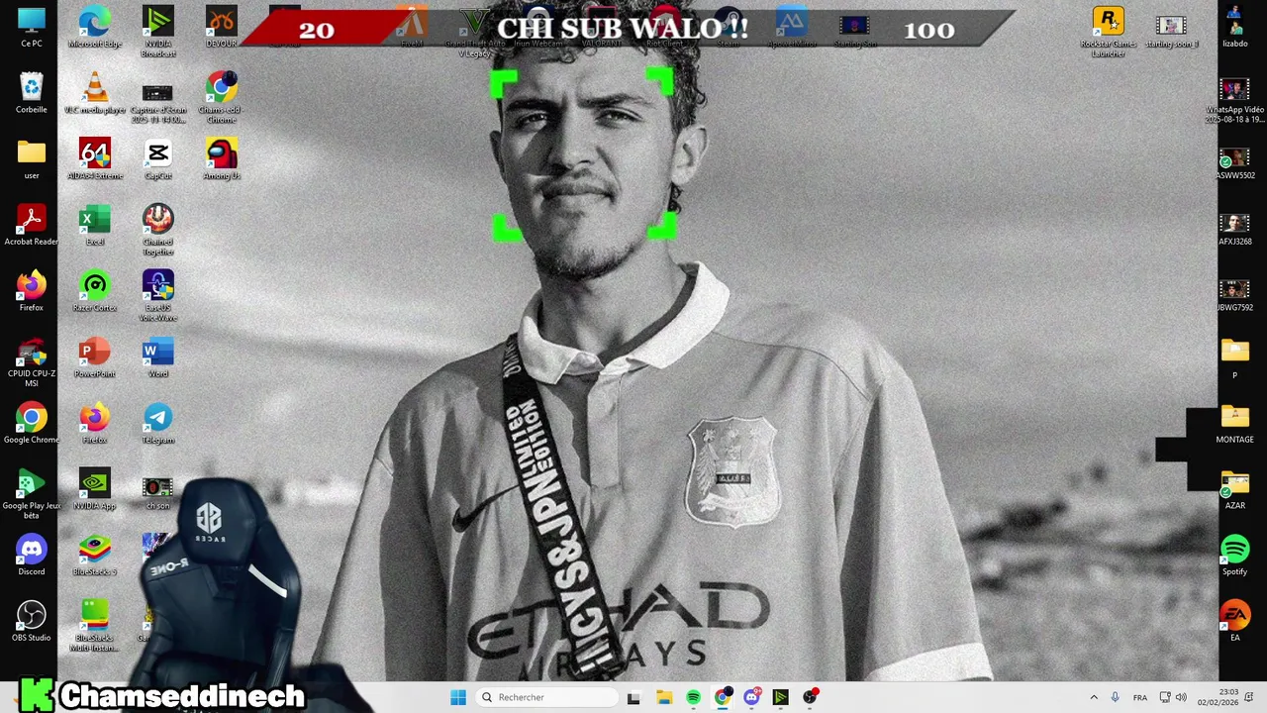The width and height of the screenshot is (1267, 713).
Task: Open the Windows Start menu
Action: pyautogui.click(x=458, y=697)
